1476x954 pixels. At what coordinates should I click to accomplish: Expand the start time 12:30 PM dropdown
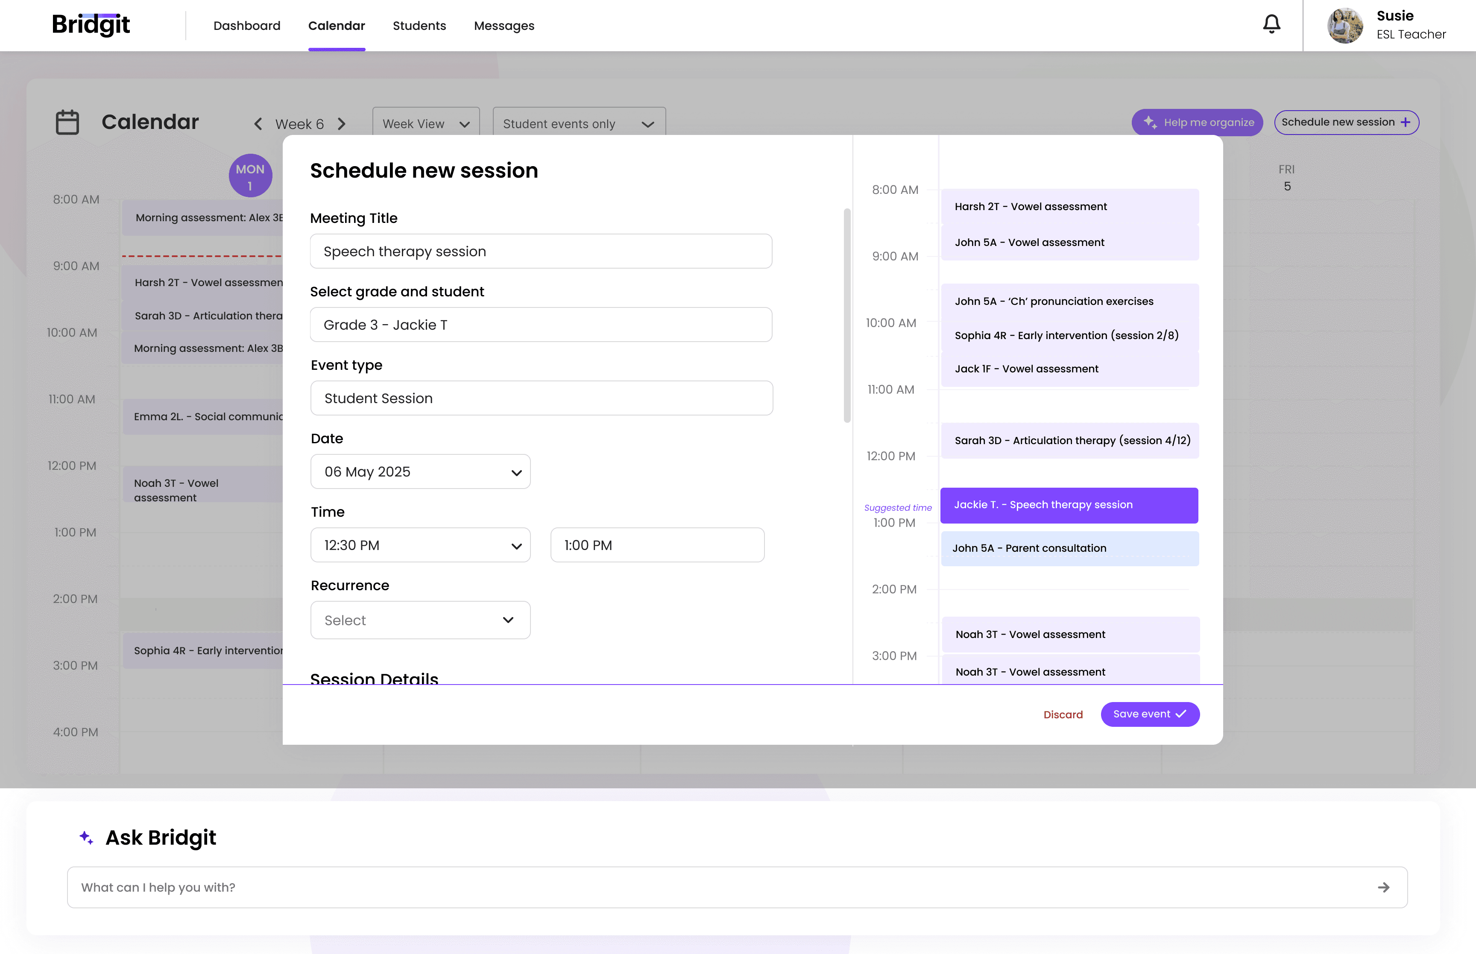point(420,545)
